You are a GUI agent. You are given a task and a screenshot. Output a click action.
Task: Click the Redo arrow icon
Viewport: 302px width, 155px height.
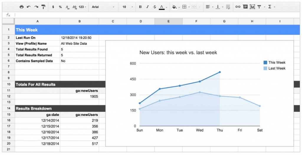36,7
